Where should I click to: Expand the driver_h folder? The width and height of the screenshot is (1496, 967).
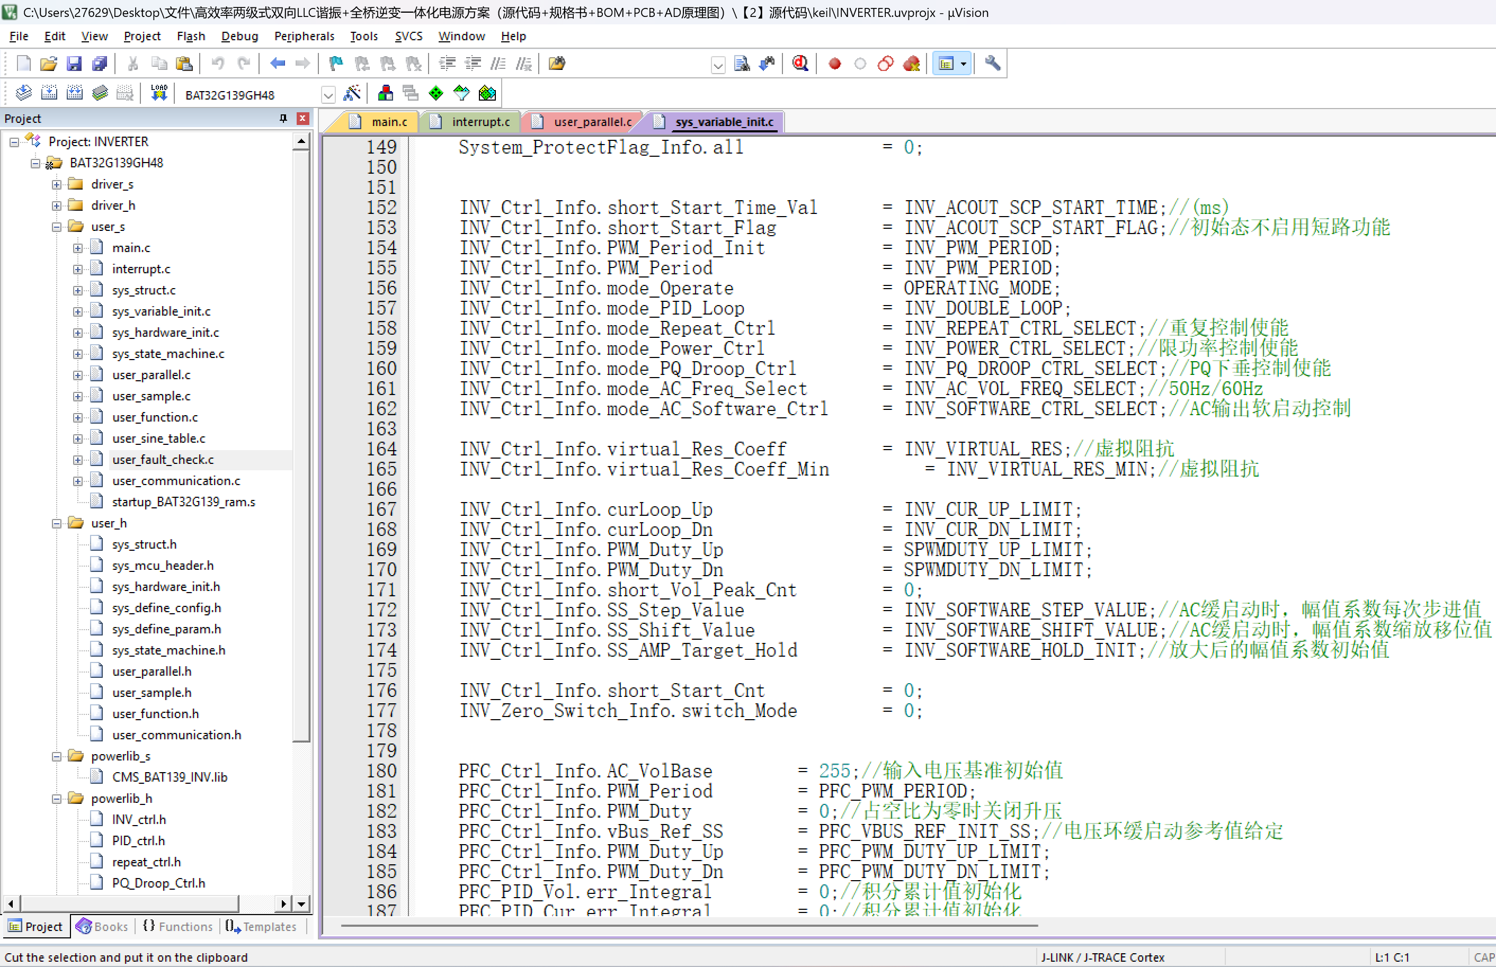(57, 205)
